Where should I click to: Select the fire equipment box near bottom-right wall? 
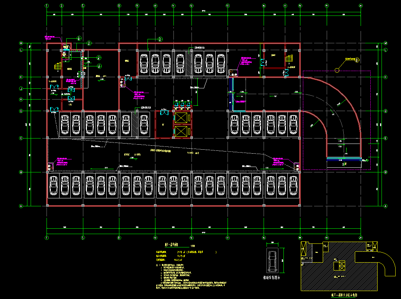tap(297, 167)
